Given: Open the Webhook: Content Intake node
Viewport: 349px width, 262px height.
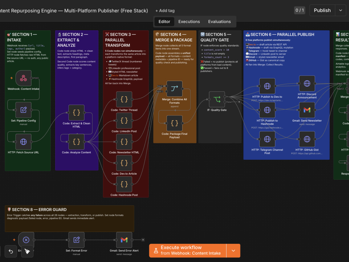Looking at the screenshot, I should pyautogui.click(x=23, y=78).
